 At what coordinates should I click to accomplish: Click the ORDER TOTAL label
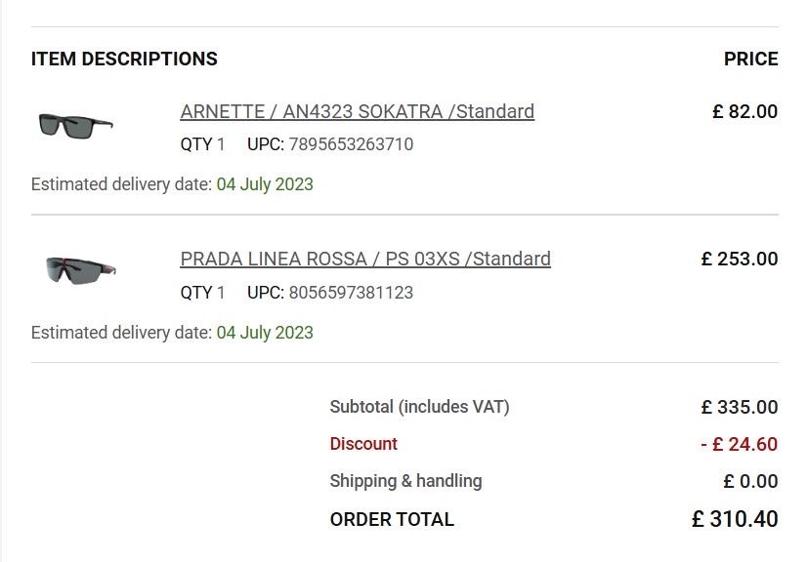[392, 519]
